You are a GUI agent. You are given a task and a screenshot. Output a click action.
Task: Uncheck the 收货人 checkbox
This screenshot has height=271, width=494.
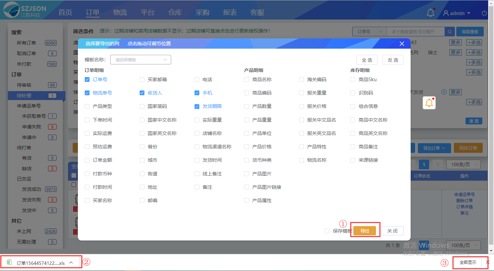pyautogui.click(x=142, y=93)
